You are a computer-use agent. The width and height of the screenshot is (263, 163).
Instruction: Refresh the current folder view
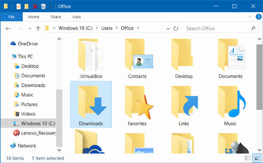click(176, 28)
